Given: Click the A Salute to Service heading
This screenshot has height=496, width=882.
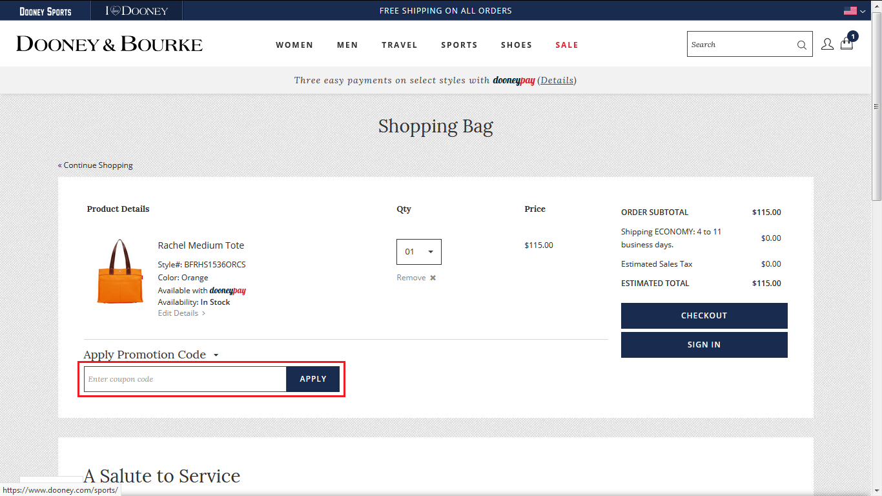Looking at the screenshot, I should [x=162, y=476].
